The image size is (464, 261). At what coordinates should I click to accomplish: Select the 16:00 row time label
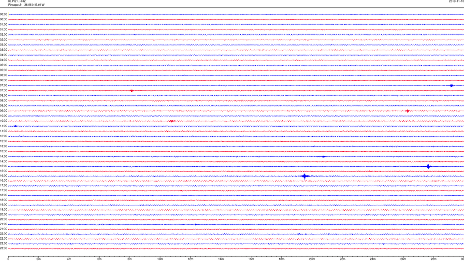pos(3,176)
